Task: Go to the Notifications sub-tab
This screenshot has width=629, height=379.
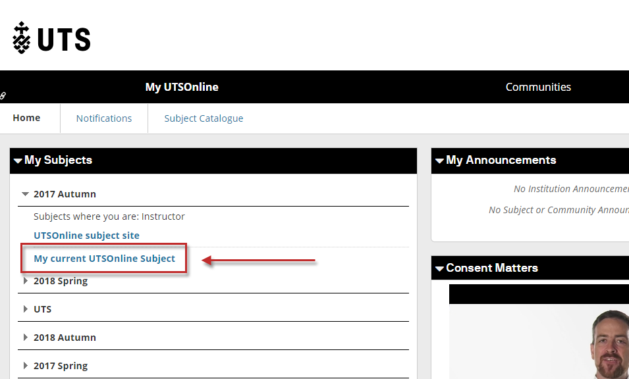Action: point(104,118)
